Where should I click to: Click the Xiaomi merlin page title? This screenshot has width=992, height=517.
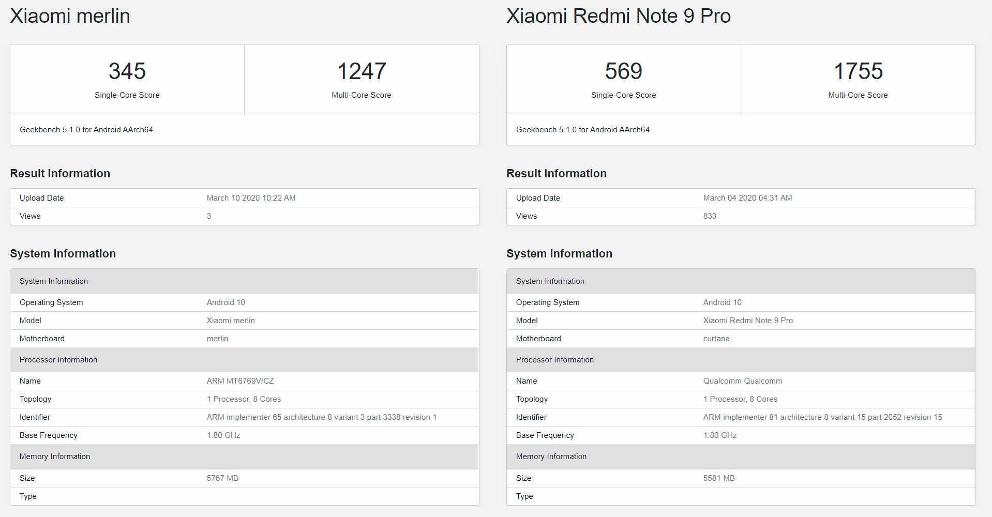coord(70,16)
